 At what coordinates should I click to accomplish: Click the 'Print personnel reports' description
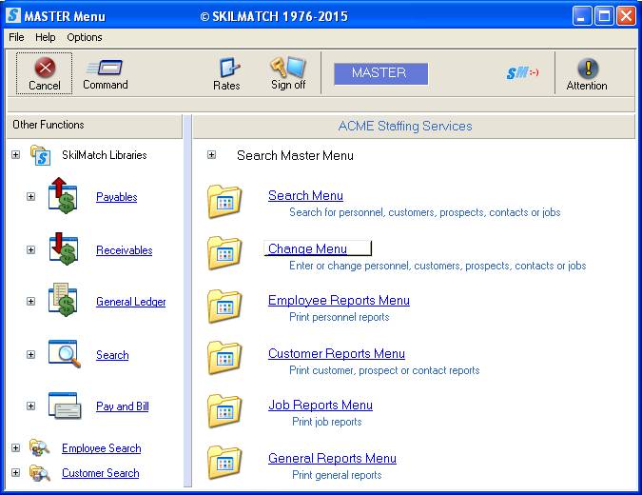339,317
